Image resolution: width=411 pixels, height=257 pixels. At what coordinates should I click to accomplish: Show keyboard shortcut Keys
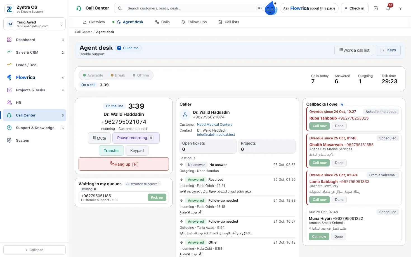[x=388, y=50]
